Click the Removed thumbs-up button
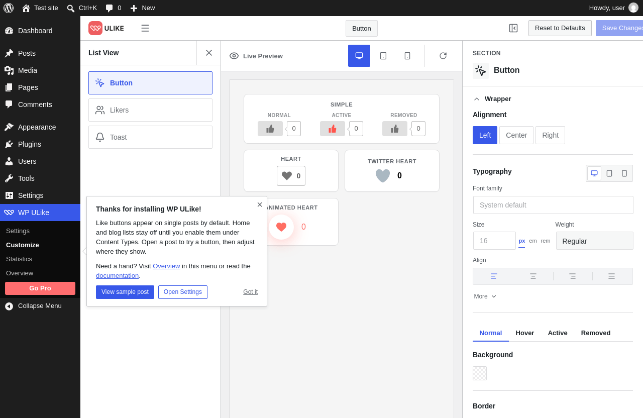This screenshot has width=643, height=418. pyautogui.click(x=395, y=129)
